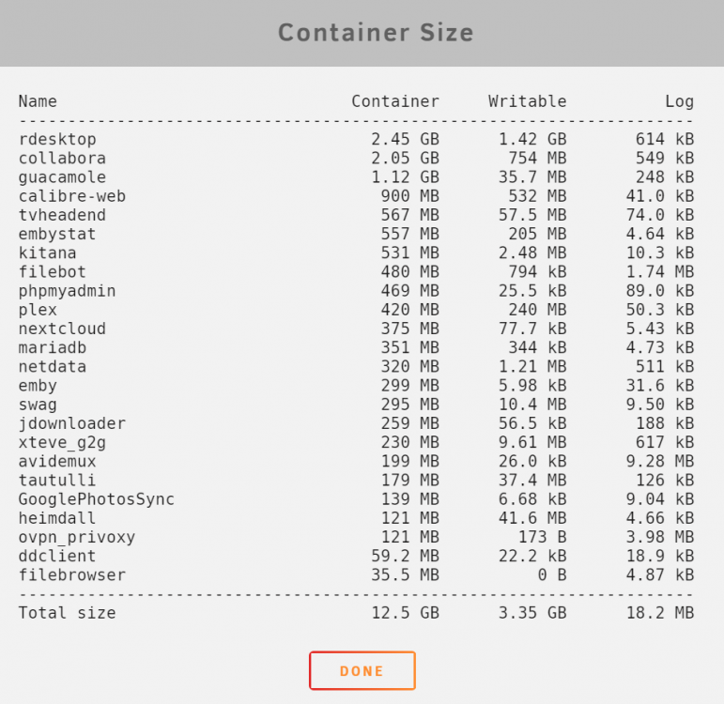This screenshot has height=704, width=724.
Task: Click the DONE button
Action: coord(362,670)
